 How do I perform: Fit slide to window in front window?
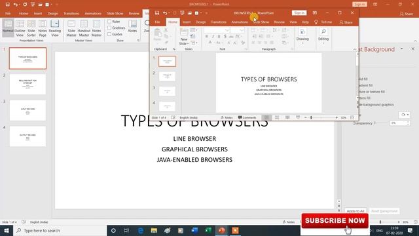[x=352, y=117]
